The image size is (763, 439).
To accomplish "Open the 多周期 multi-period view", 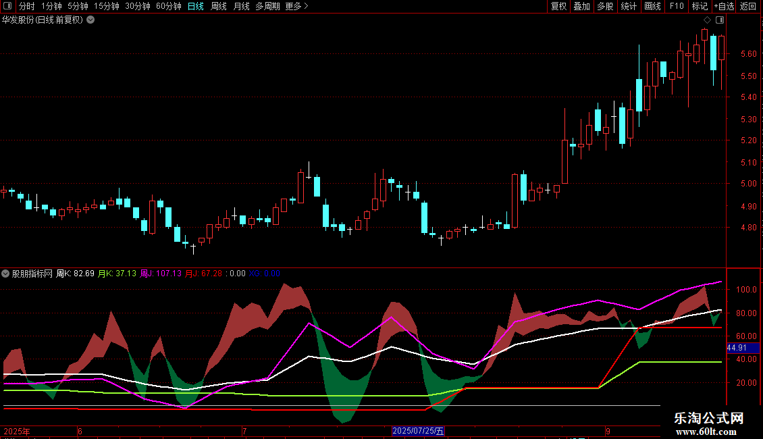I will pyautogui.click(x=267, y=6).
